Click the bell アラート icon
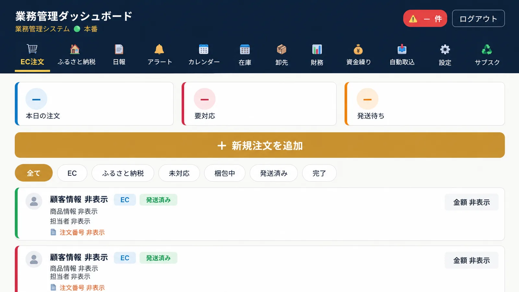 tap(159, 49)
